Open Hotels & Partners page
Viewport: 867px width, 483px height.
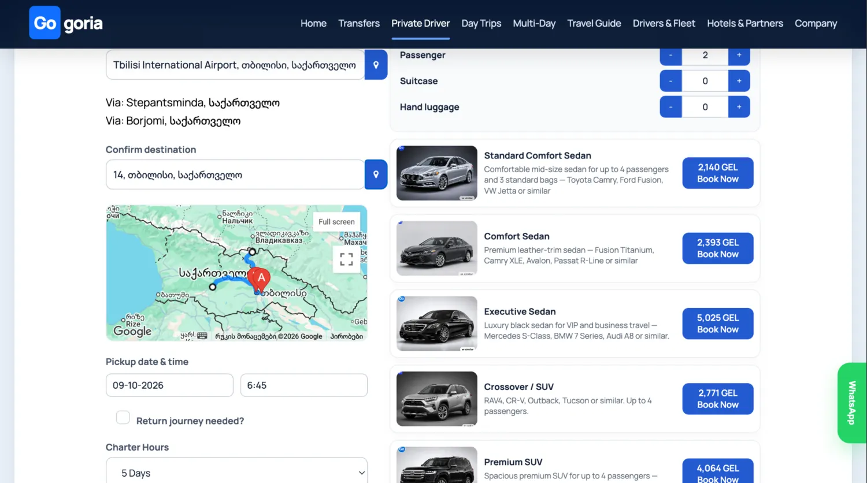(x=744, y=23)
